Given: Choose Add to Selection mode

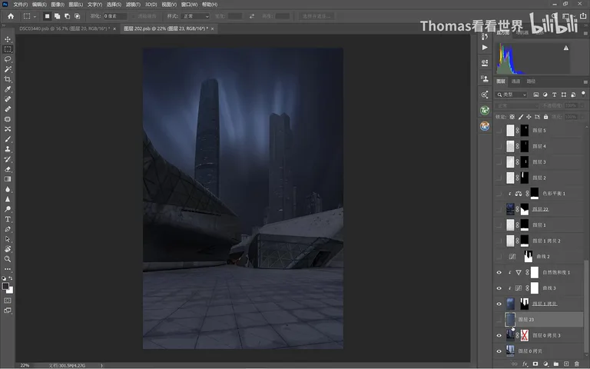Looking at the screenshot, I should click(x=57, y=16).
